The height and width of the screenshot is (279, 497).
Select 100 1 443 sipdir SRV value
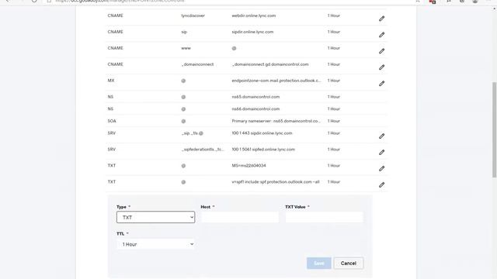tap(262, 133)
